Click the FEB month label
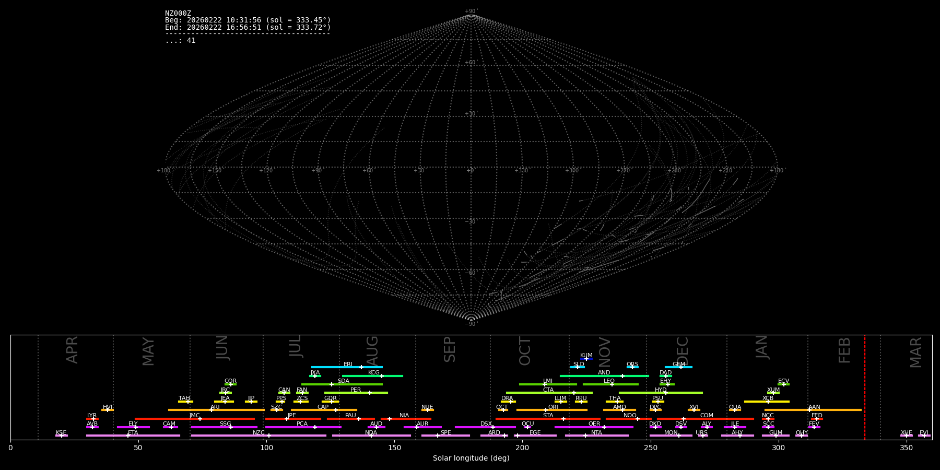Screen dimensions: 940x470 click(x=844, y=350)
